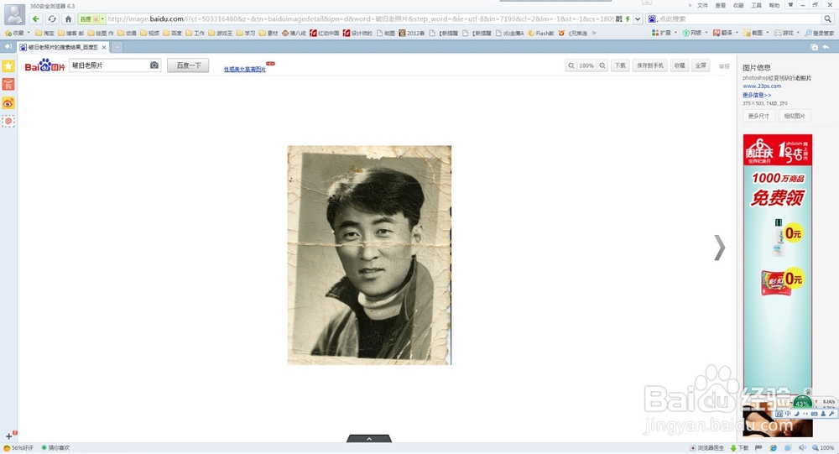
Task: Open the 淘宝 bookmark folder
Action: tap(45, 33)
